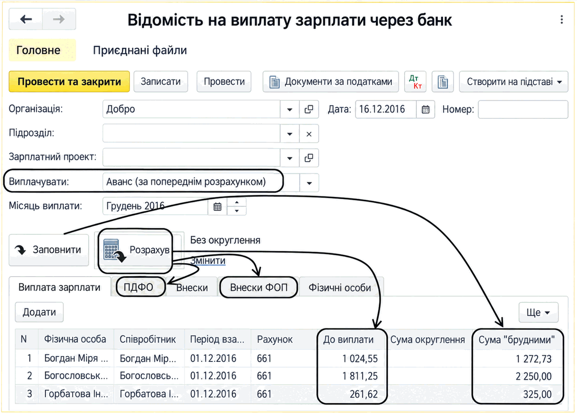Click the Виплачувати field with Аванс
Screen dimensions: 577x414
(x=201, y=182)
